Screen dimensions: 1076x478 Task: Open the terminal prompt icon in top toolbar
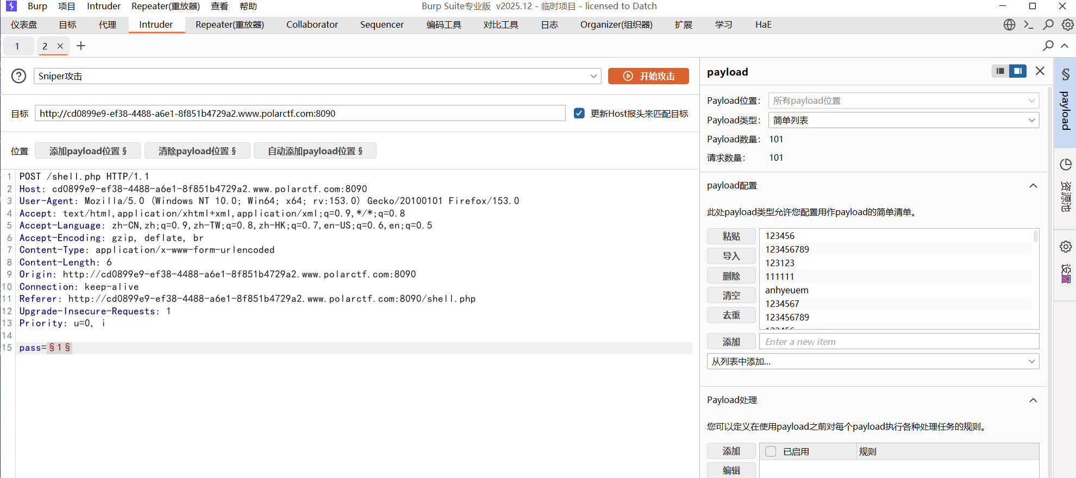pyautogui.click(x=1028, y=24)
